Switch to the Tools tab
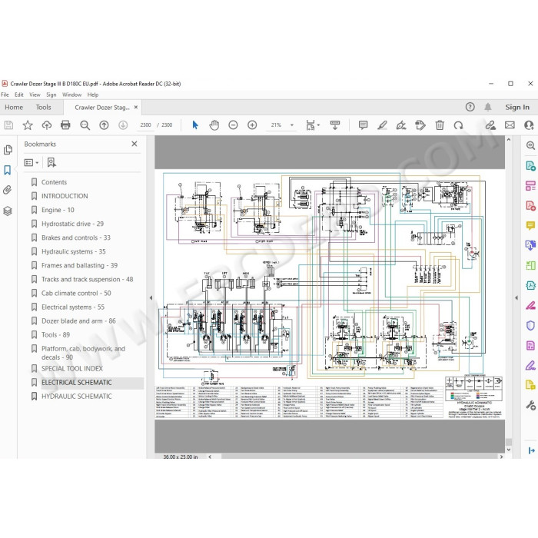This screenshot has height=538, width=538. click(x=43, y=108)
